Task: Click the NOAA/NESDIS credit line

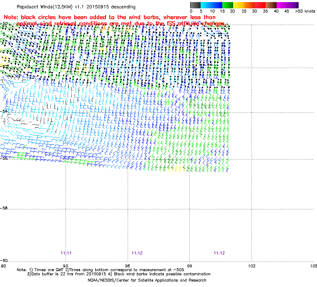Action: (147, 280)
